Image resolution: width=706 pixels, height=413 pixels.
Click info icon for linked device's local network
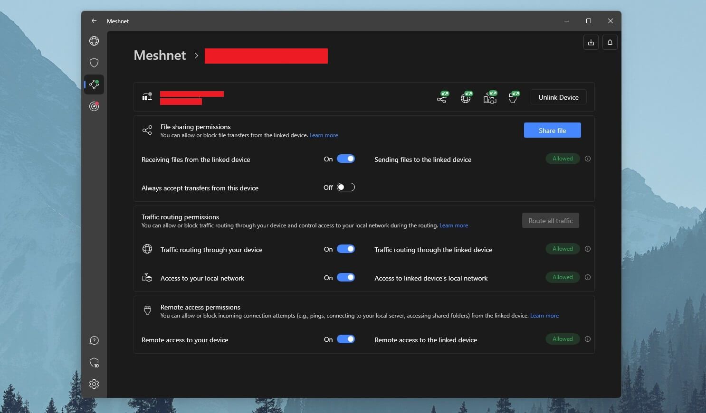coord(588,277)
